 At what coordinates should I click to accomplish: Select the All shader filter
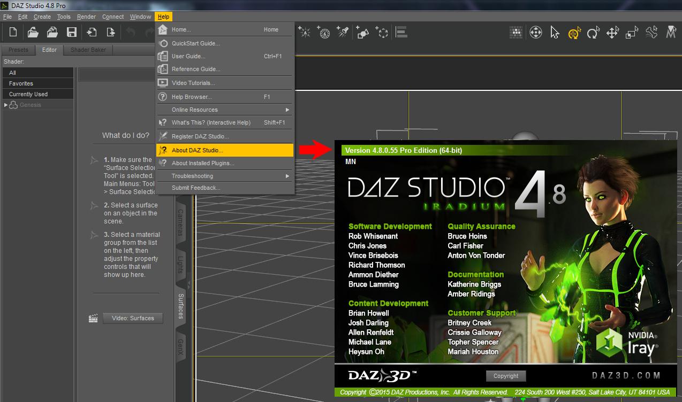(38, 73)
